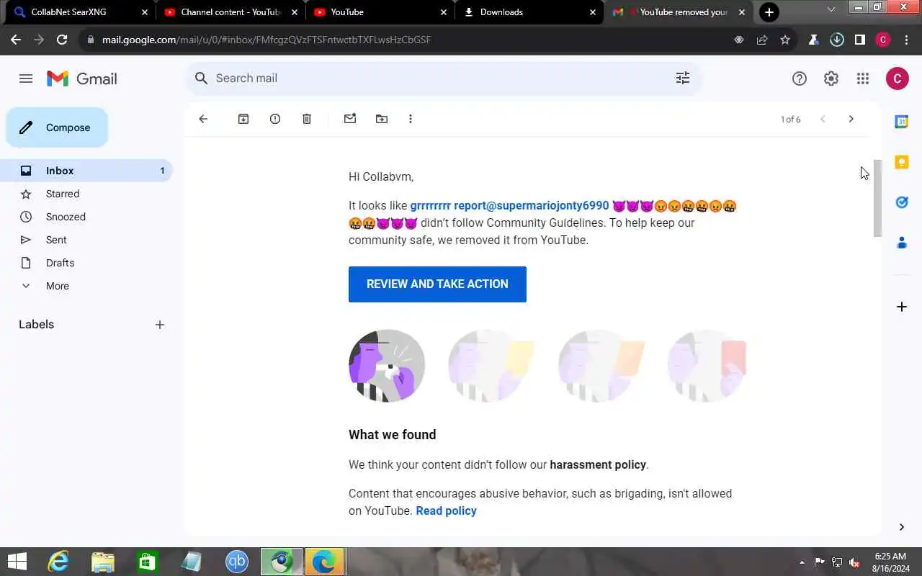922x576 pixels.
Task: Open a new browser tab
Action: coord(769,12)
